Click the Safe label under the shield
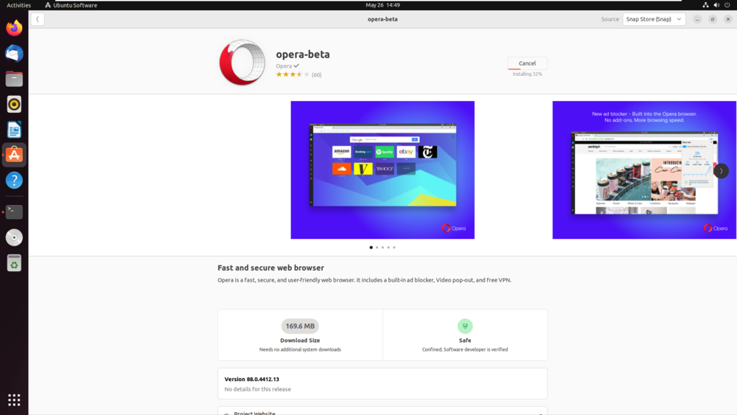737x415 pixels. [x=465, y=341]
